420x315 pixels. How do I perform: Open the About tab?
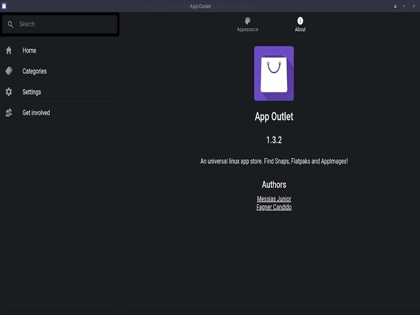(300, 24)
